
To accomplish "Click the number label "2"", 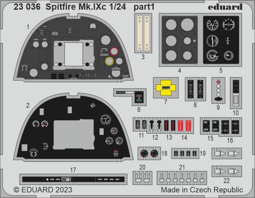I will tap(28, 105).
